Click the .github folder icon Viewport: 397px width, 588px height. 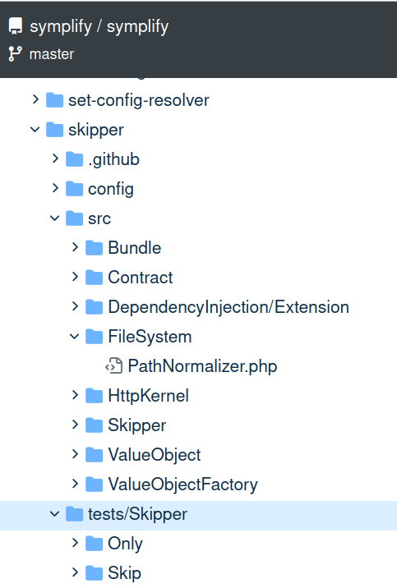coord(74,159)
